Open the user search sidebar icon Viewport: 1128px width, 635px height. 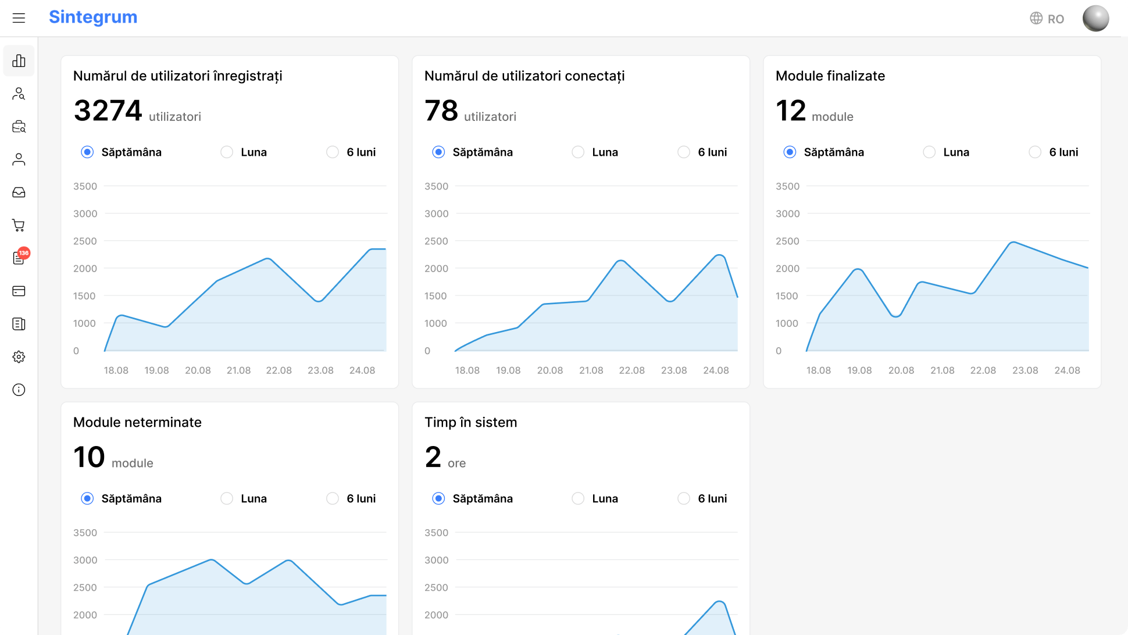coord(19,94)
